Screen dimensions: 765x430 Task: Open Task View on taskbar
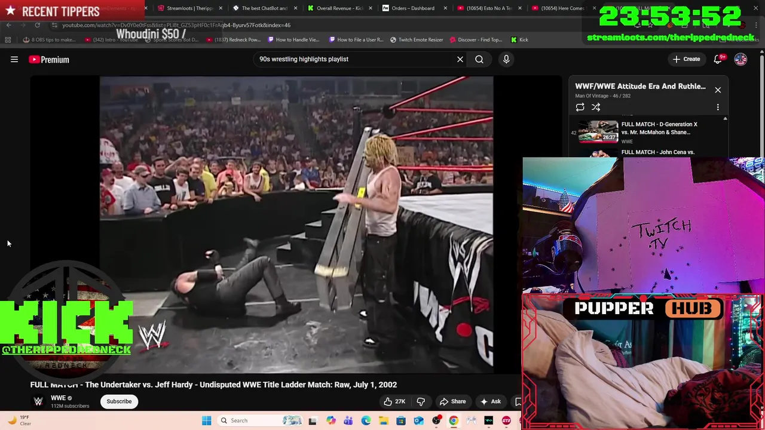coord(312,420)
